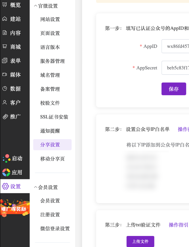Image resolution: width=189 pixels, height=247 pixels.
Task: Click the 上传文件 button
Action: 140,242
